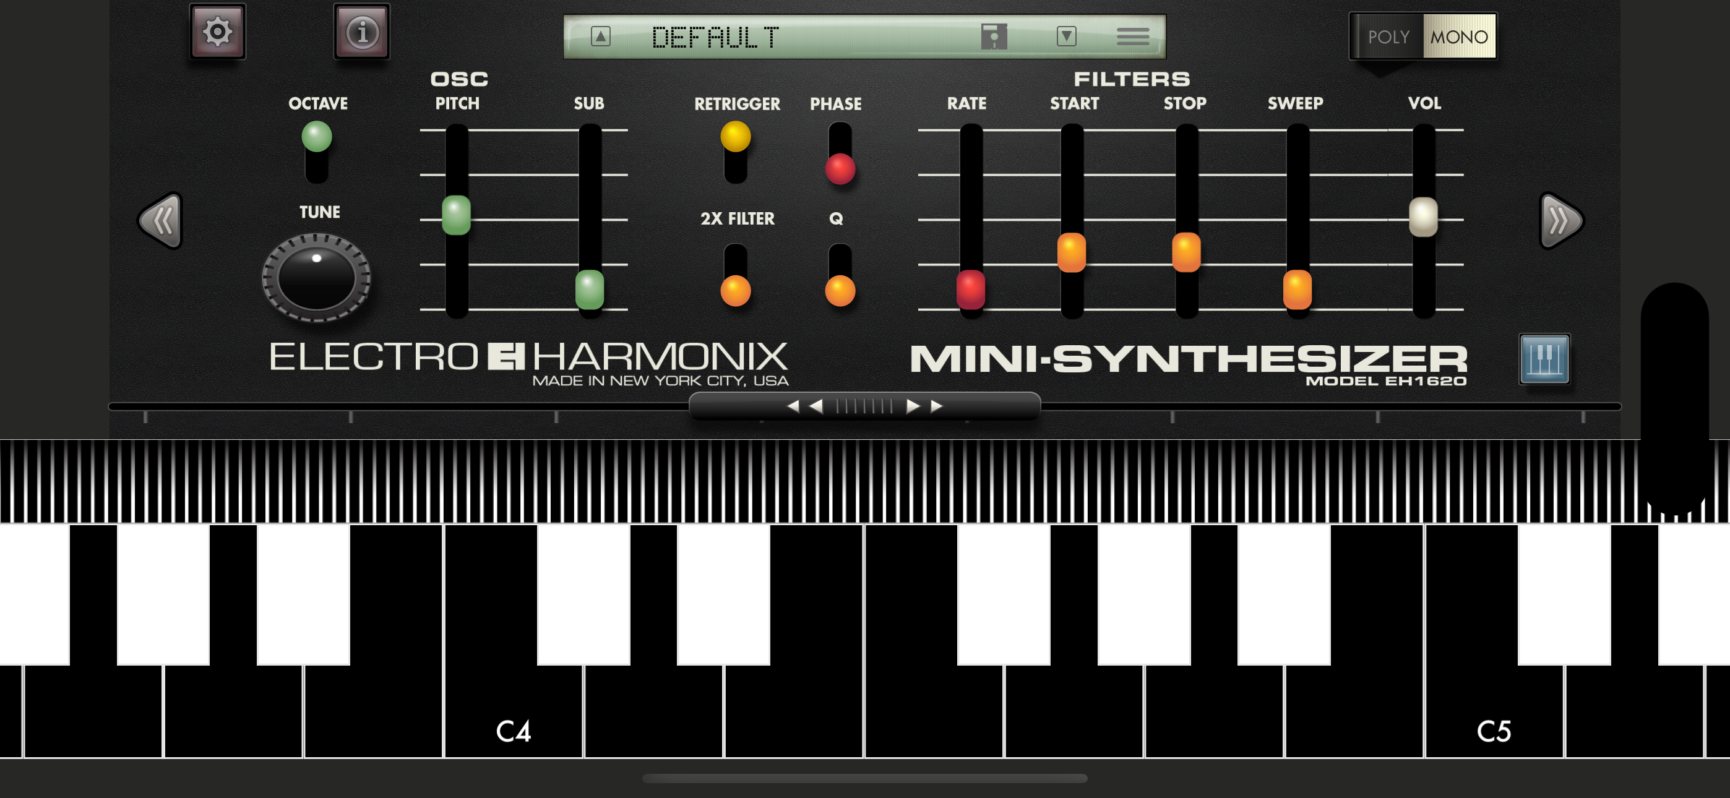Screen dimensions: 1730x798
Task: Open the preset list menu icon
Action: point(1133,36)
